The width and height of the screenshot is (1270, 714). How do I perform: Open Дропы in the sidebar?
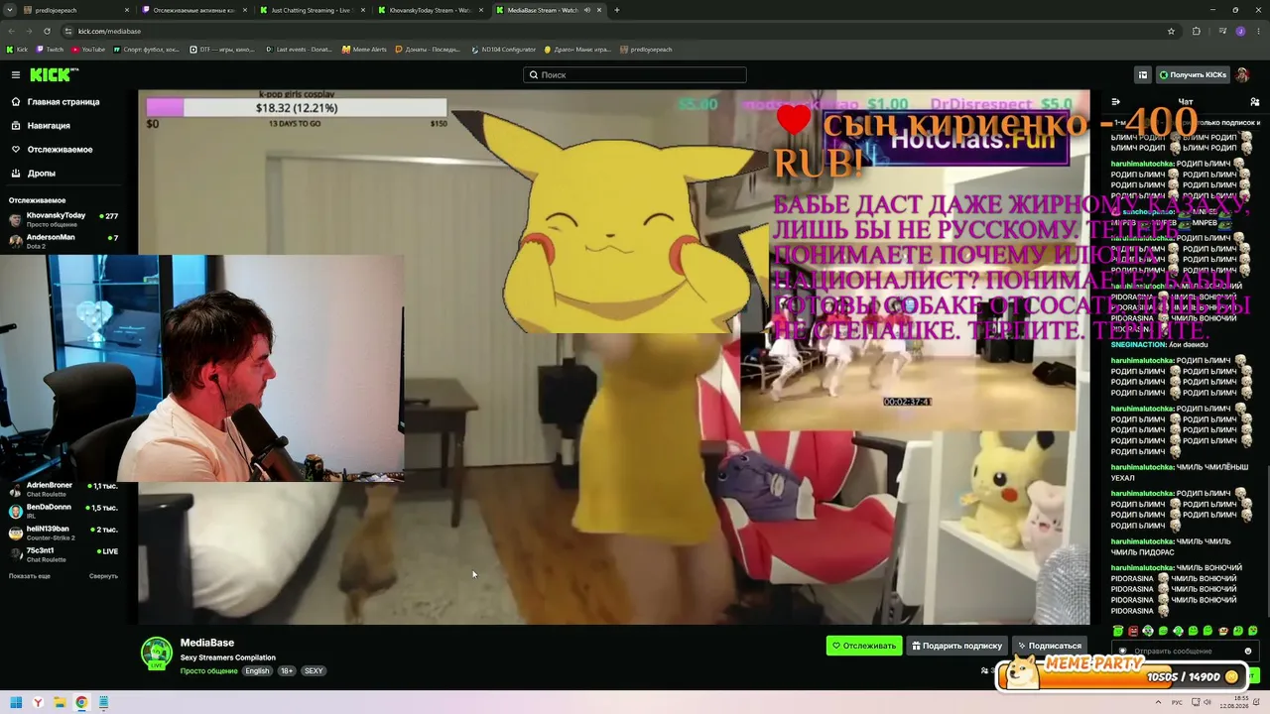point(42,174)
